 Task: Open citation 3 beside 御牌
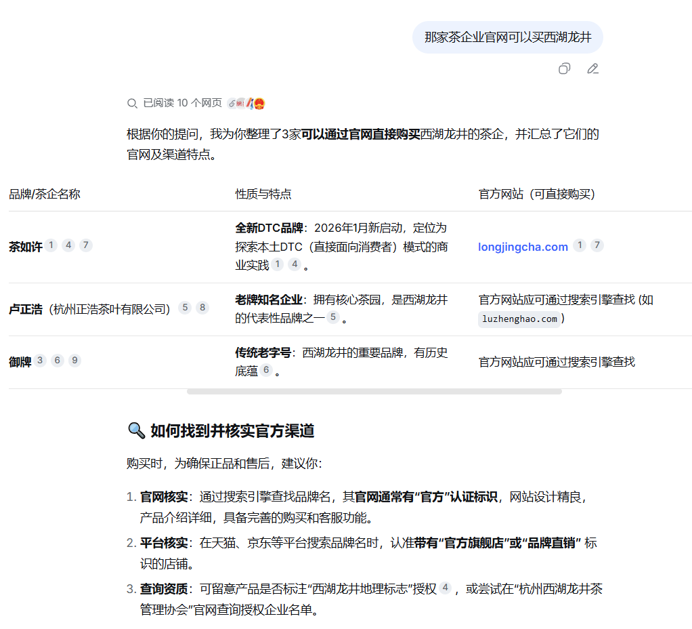40,361
